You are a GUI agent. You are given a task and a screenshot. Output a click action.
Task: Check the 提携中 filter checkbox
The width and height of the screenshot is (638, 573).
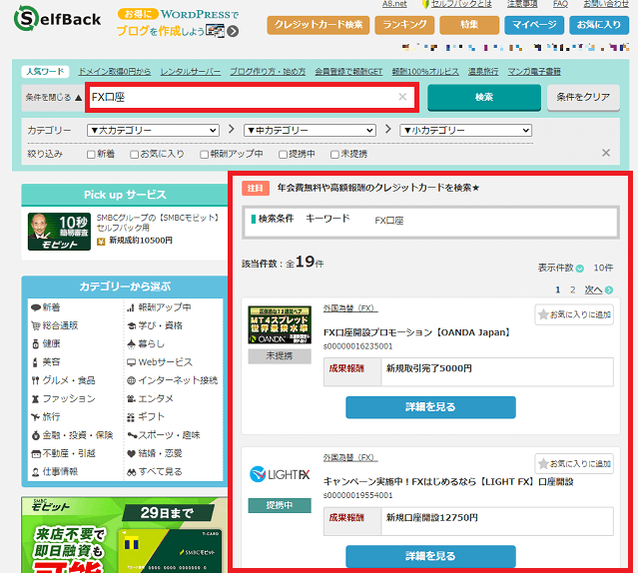point(283,155)
